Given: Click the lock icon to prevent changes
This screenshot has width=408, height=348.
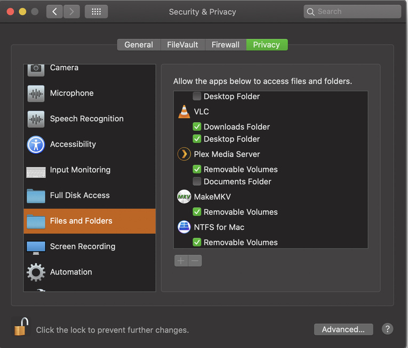Looking at the screenshot, I should coord(20,327).
